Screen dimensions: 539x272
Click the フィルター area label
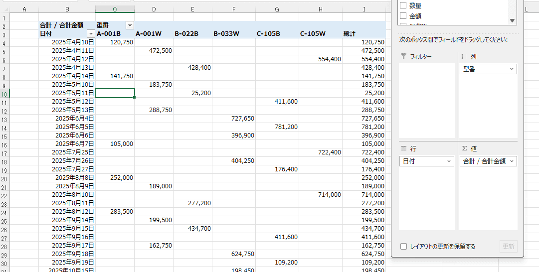pyautogui.click(x=420, y=56)
